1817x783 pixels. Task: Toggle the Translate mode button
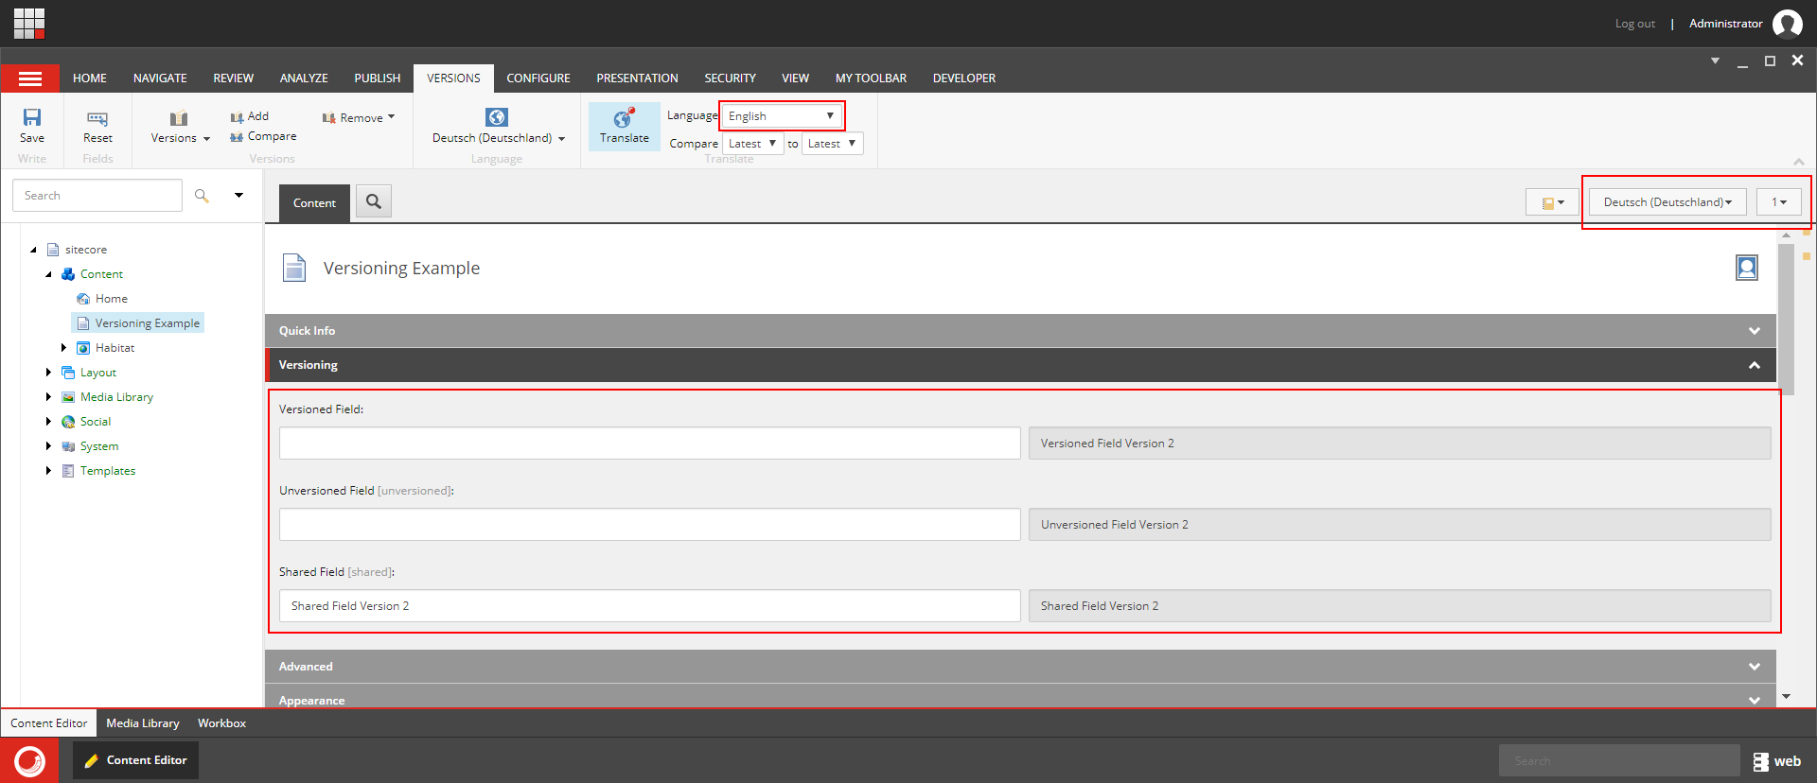pyautogui.click(x=625, y=127)
